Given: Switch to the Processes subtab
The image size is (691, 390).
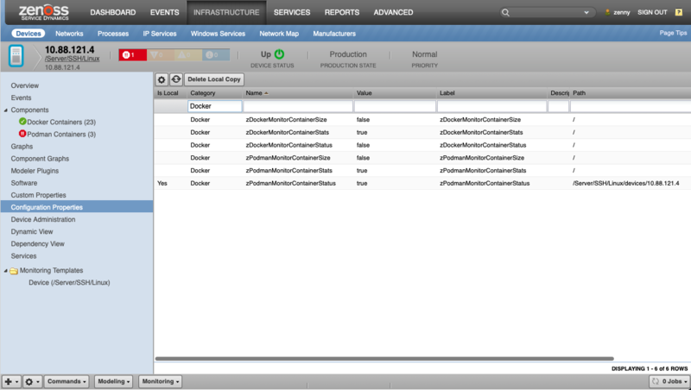Looking at the screenshot, I should tap(113, 34).
